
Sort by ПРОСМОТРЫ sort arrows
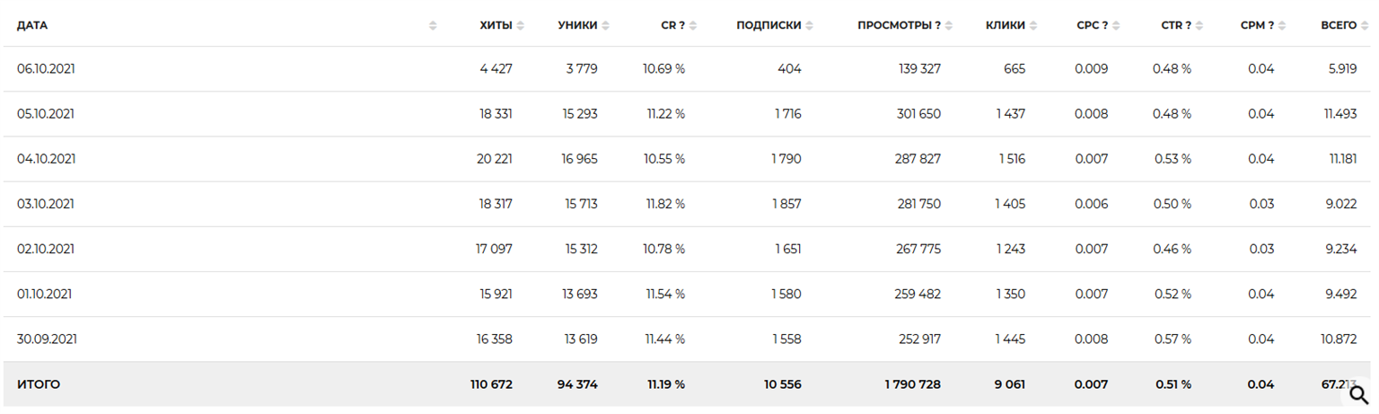pos(949,26)
